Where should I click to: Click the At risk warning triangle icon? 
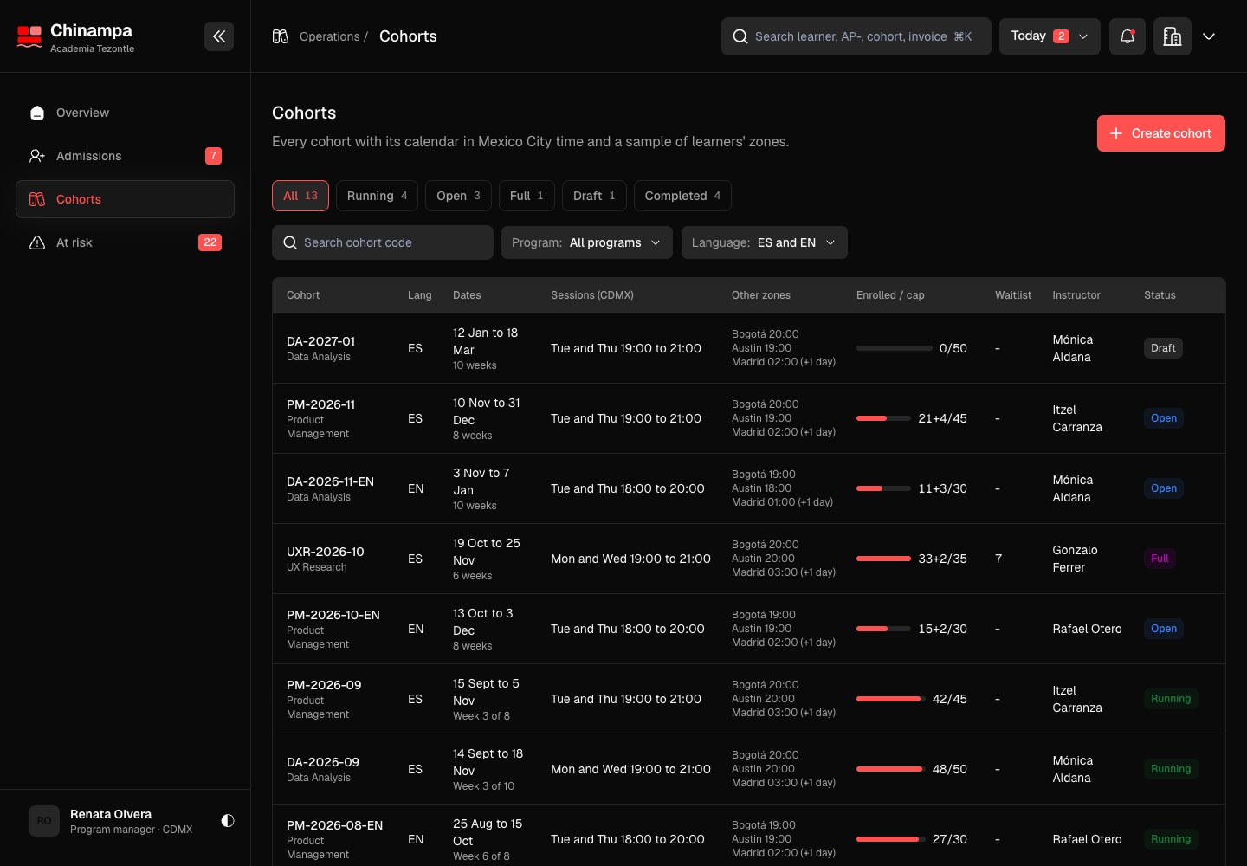click(x=37, y=242)
